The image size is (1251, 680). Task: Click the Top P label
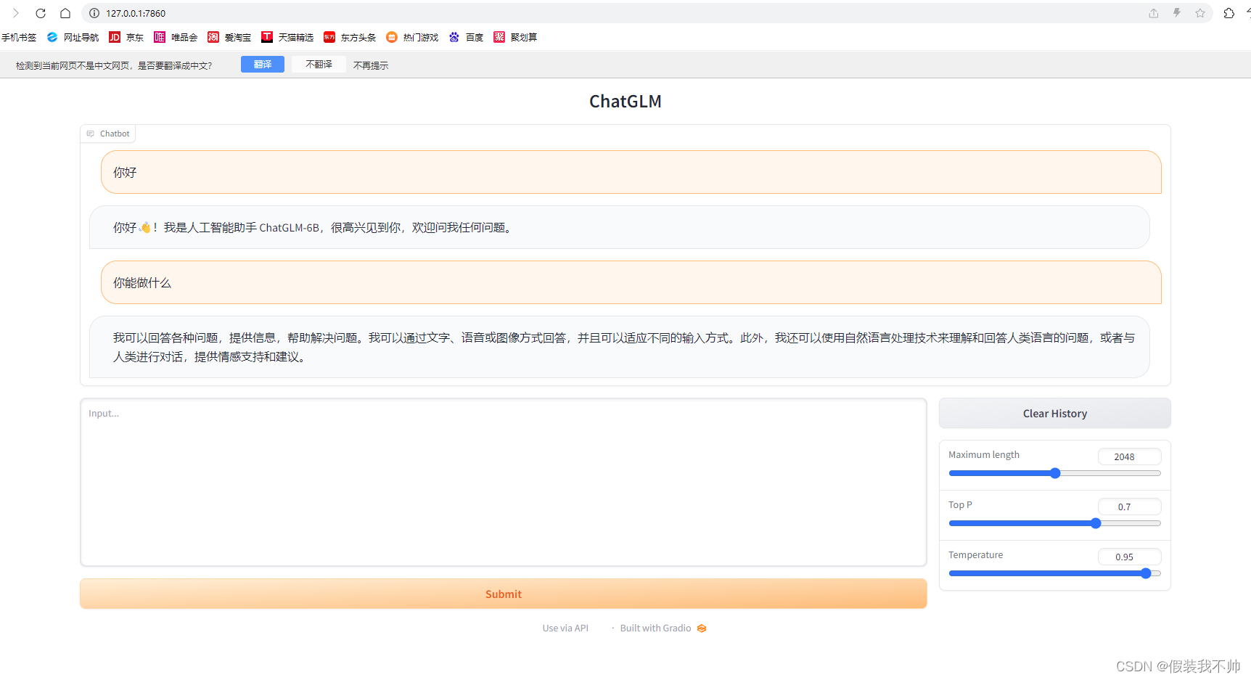tap(960, 505)
